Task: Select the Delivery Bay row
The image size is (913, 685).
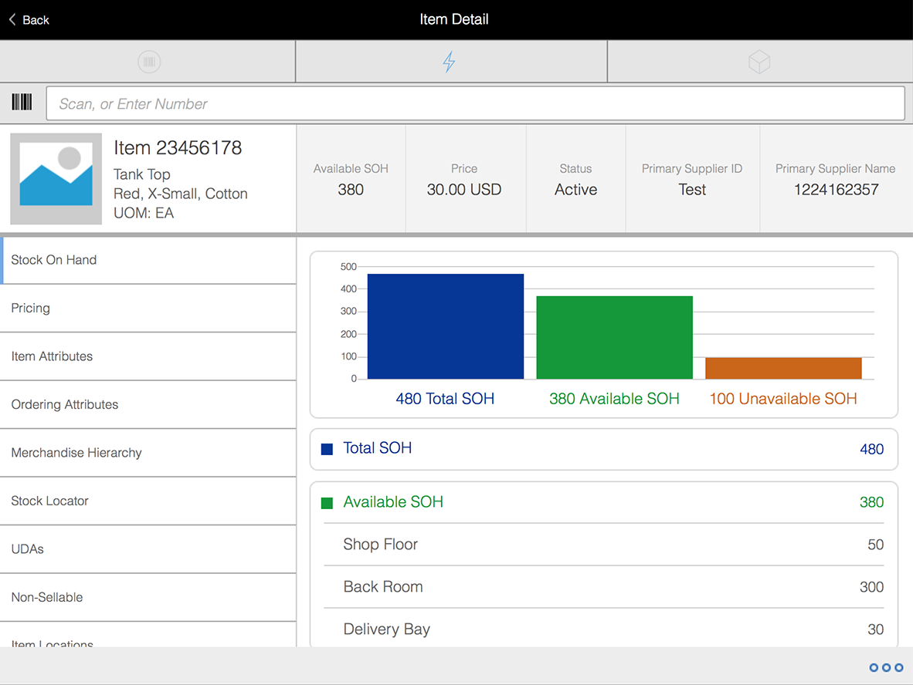Action: [x=604, y=629]
